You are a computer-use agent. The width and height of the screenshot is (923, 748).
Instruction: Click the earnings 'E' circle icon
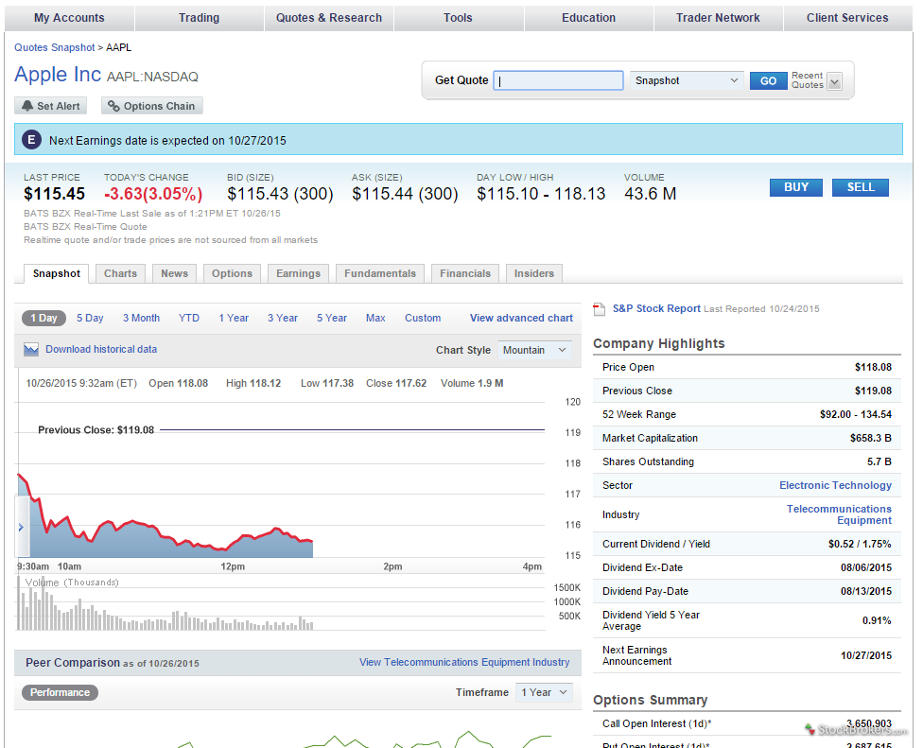pos(31,140)
